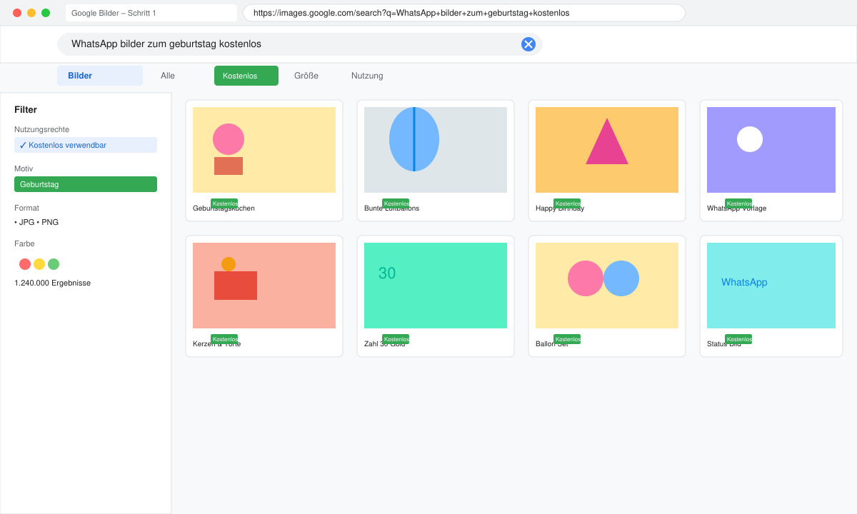Screen dimensions: 857x514
Task: Click the Ballon Set caption text
Action: 552,344
